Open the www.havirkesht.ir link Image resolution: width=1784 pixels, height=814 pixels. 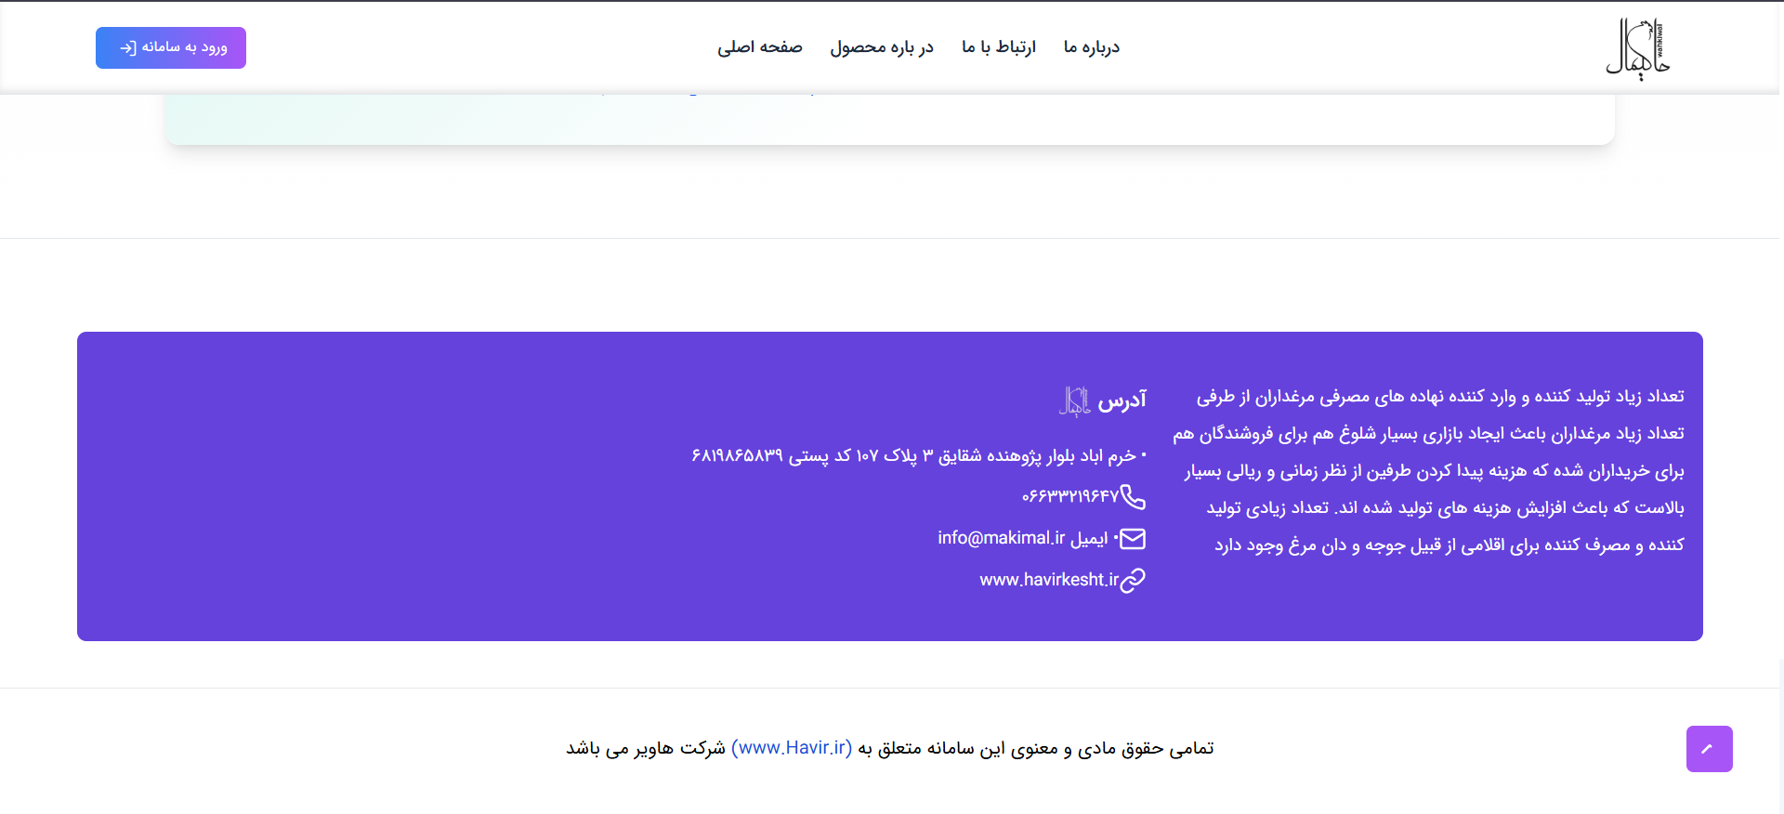click(x=1049, y=580)
